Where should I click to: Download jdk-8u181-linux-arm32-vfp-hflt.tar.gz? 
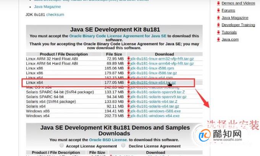[x=162, y=58]
